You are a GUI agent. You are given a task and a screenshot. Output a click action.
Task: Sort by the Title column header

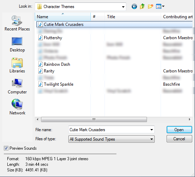click(133, 17)
